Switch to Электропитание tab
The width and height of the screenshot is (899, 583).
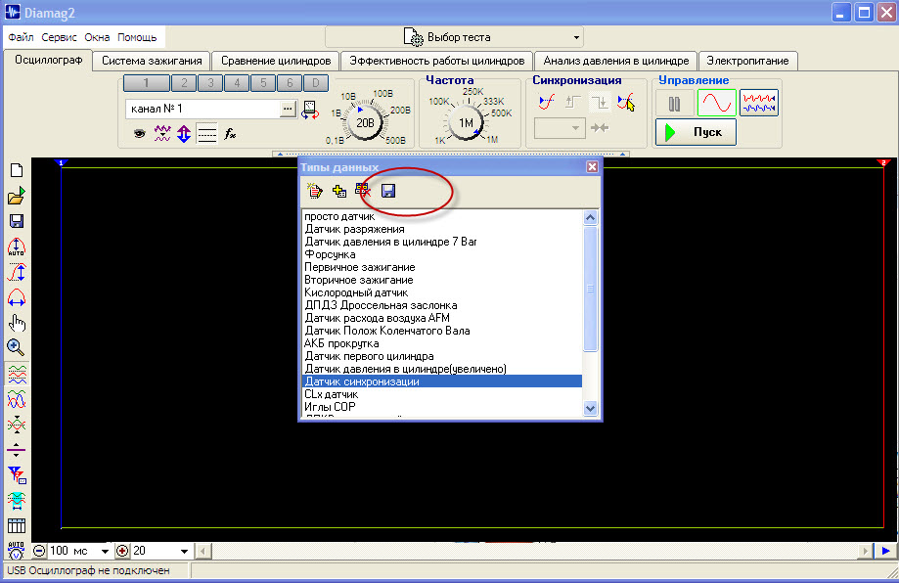pos(747,61)
